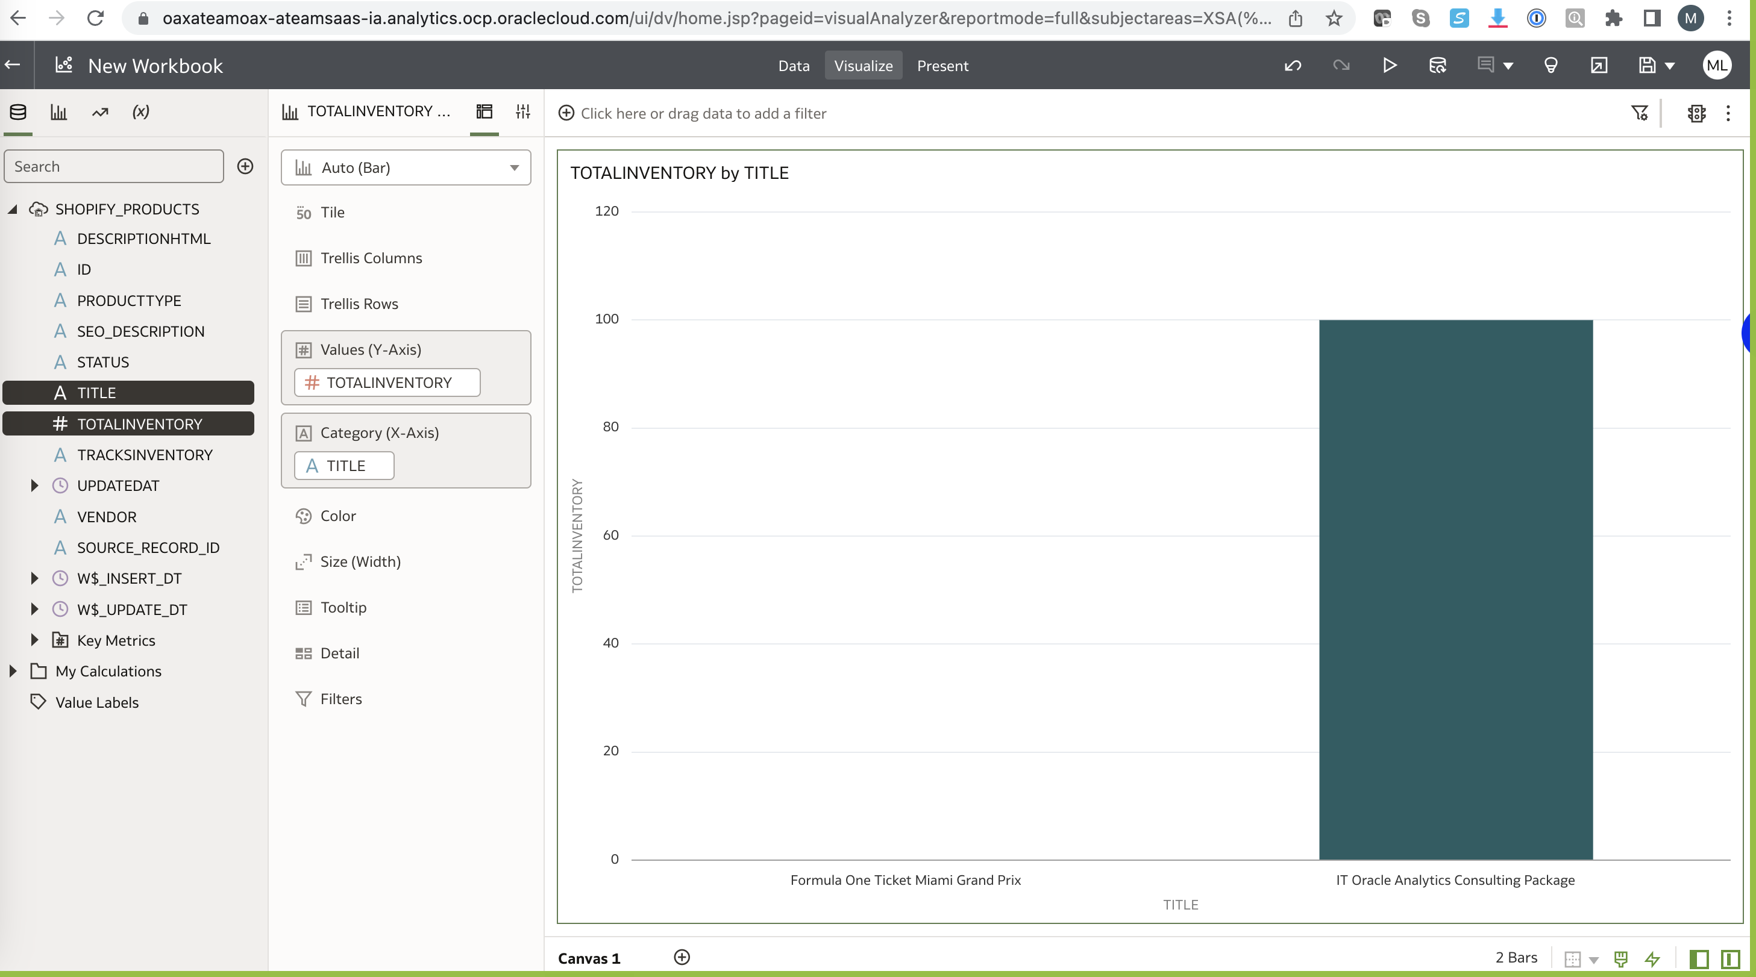
Task: Expand the Key Metrics folder
Action: click(34, 640)
